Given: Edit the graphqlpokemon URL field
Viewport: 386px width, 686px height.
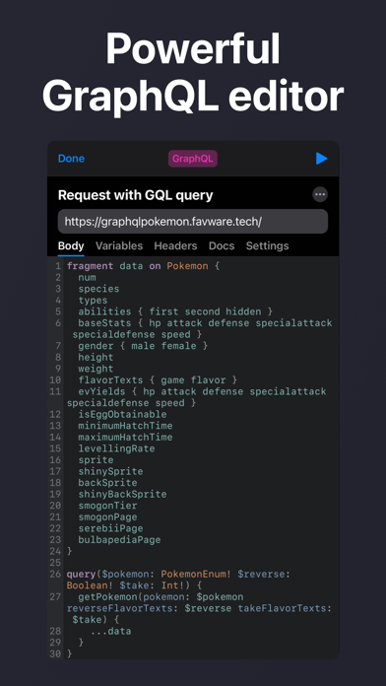Looking at the screenshot, I should [193, 222].
